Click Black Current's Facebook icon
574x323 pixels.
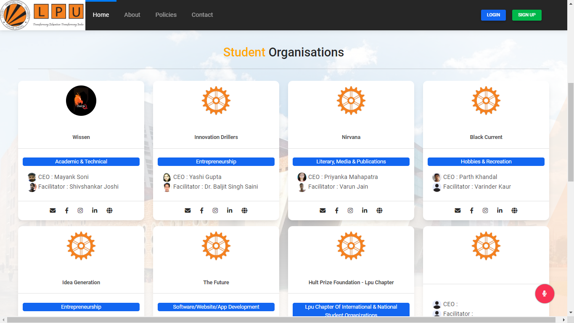[471, 210]
